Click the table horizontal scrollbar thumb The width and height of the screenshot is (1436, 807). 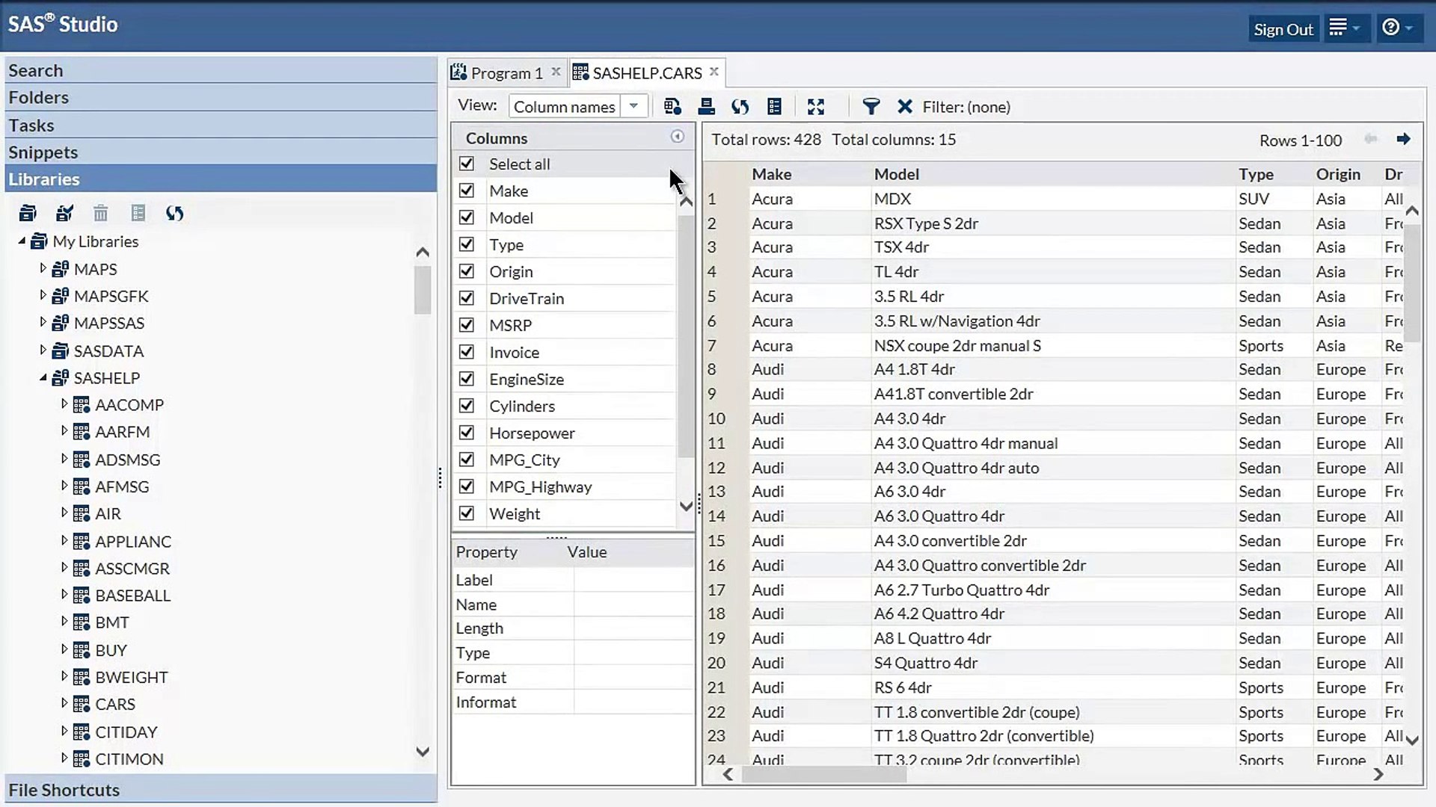[x=824, y=775]
